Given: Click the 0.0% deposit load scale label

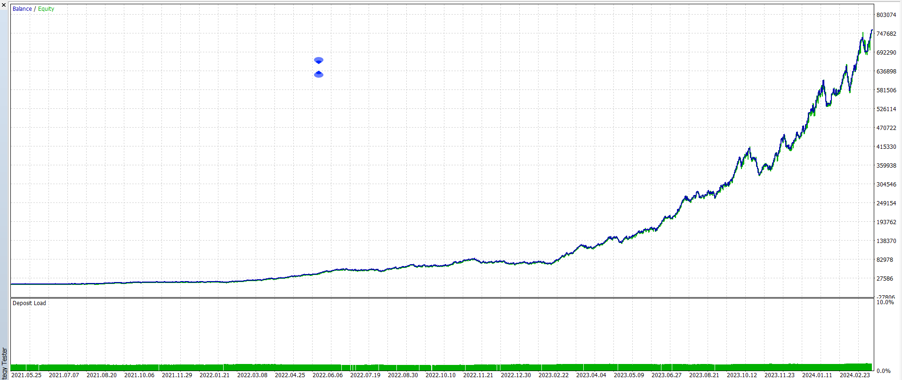Looking at the screenshot, I should pos(884,371).
